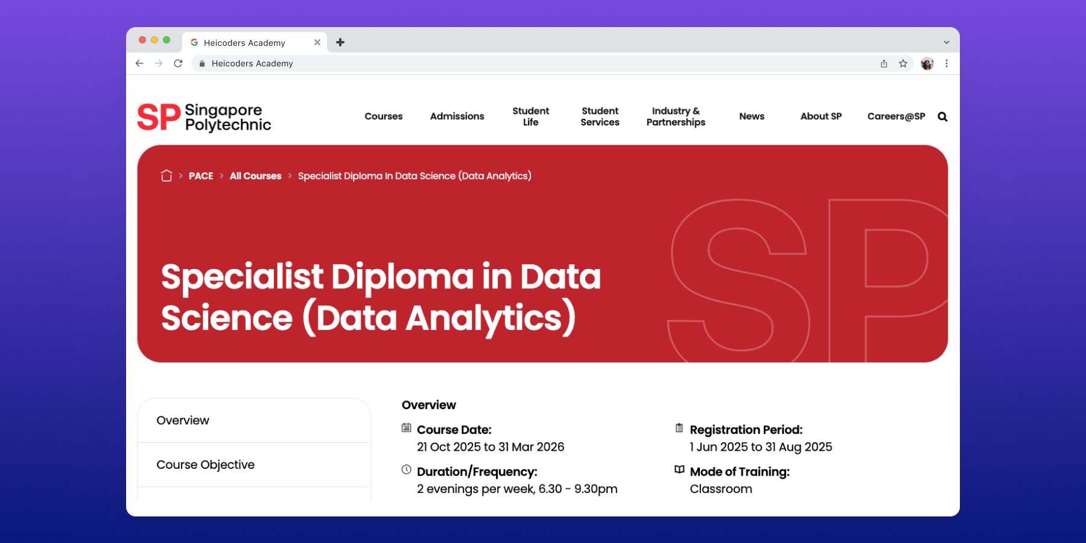Open the Industry & Partnerships menu
Screen dimensions: 1086x543
tap(676, 116)
